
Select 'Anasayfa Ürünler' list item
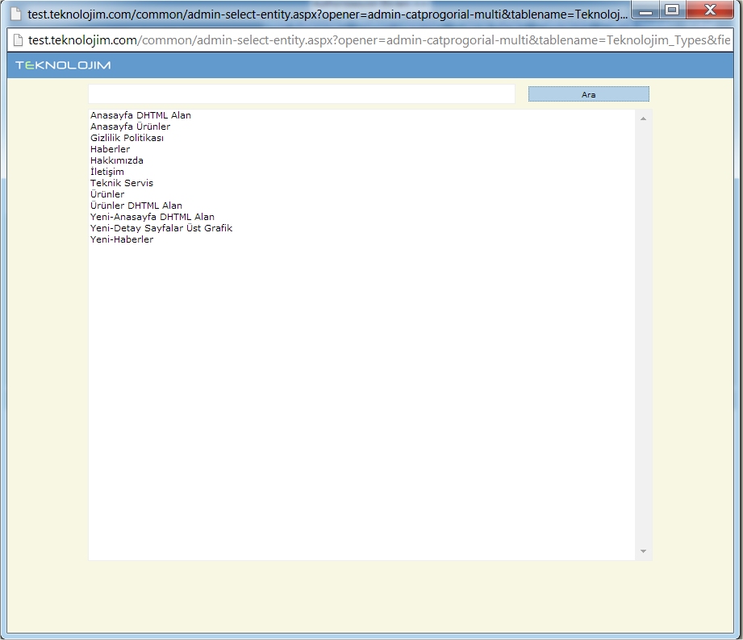pyautogui.click(x=362, y=127)
